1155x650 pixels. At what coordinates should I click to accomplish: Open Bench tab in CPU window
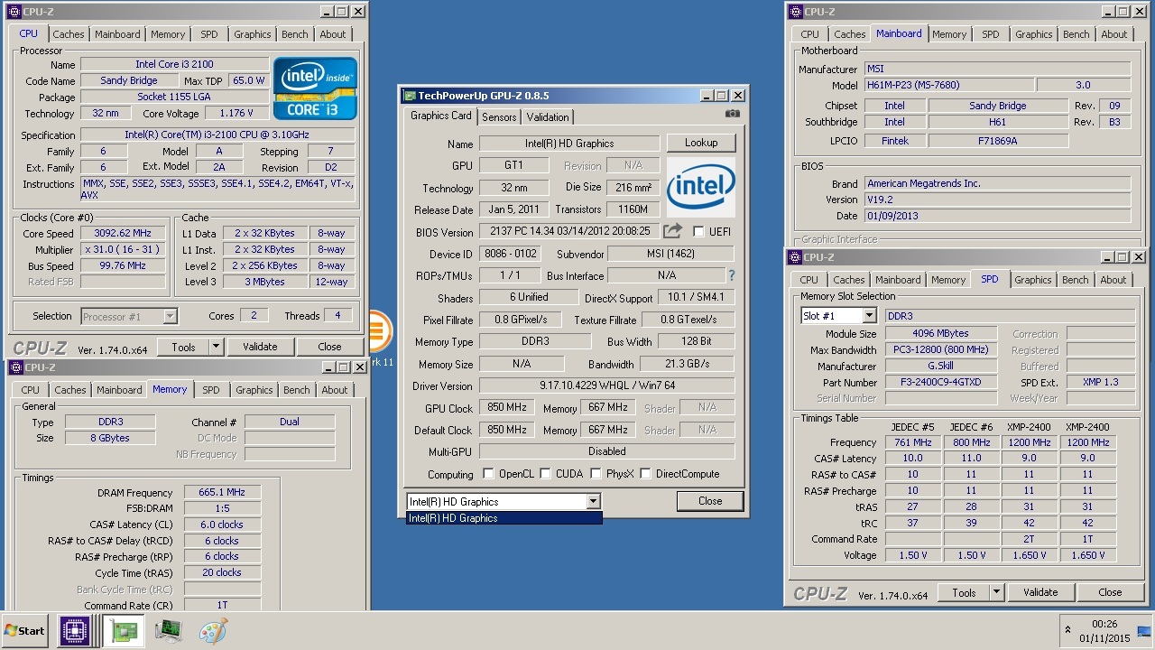pos(295,34)
